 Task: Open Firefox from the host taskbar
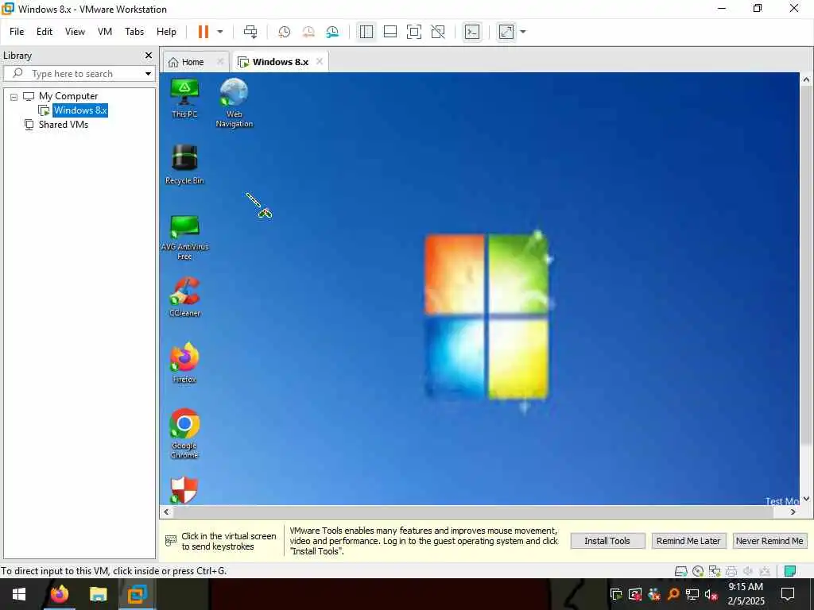pos(59,594)
